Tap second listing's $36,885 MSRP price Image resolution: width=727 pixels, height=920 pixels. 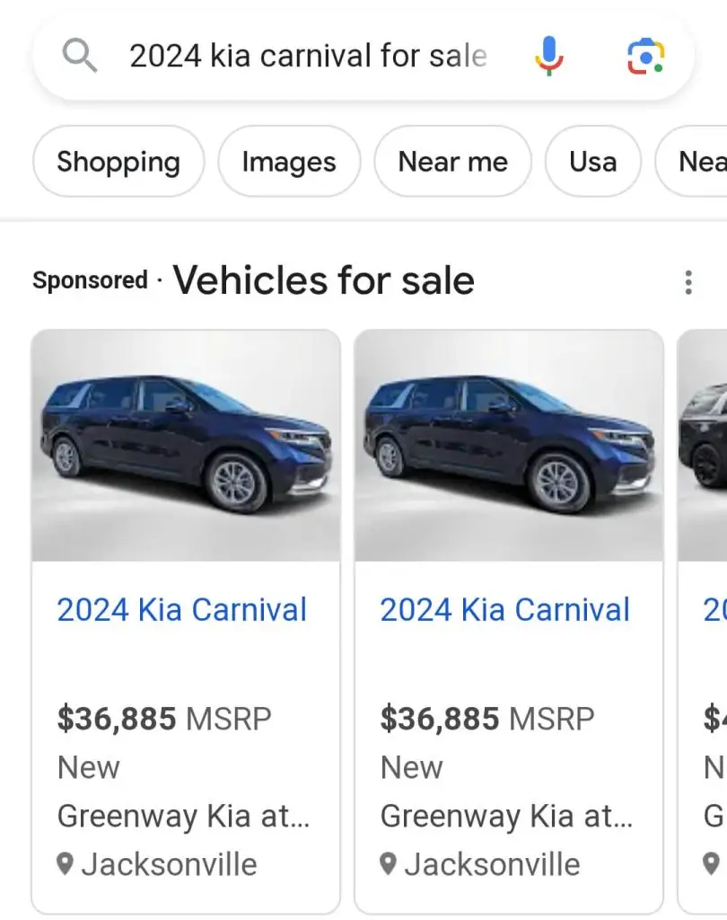[x=487, y=719]
